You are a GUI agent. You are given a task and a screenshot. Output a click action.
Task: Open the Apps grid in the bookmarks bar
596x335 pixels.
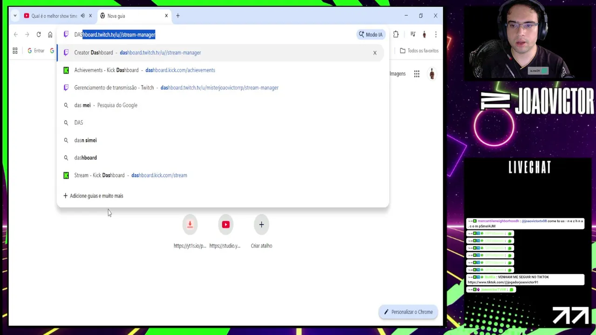tap(15, 51)
